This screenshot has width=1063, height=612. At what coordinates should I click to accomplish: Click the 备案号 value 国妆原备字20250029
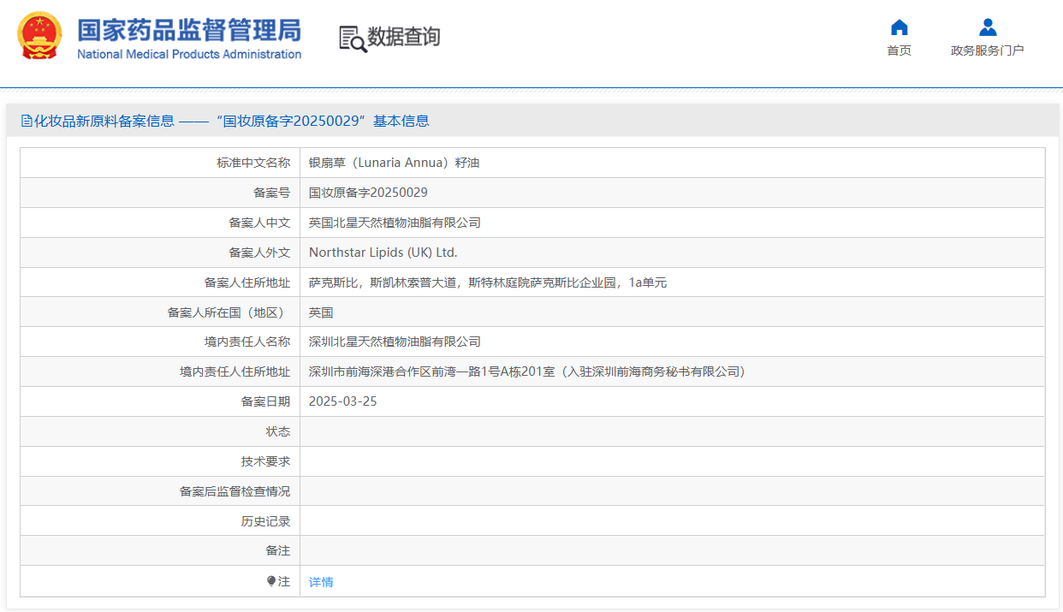368,193
